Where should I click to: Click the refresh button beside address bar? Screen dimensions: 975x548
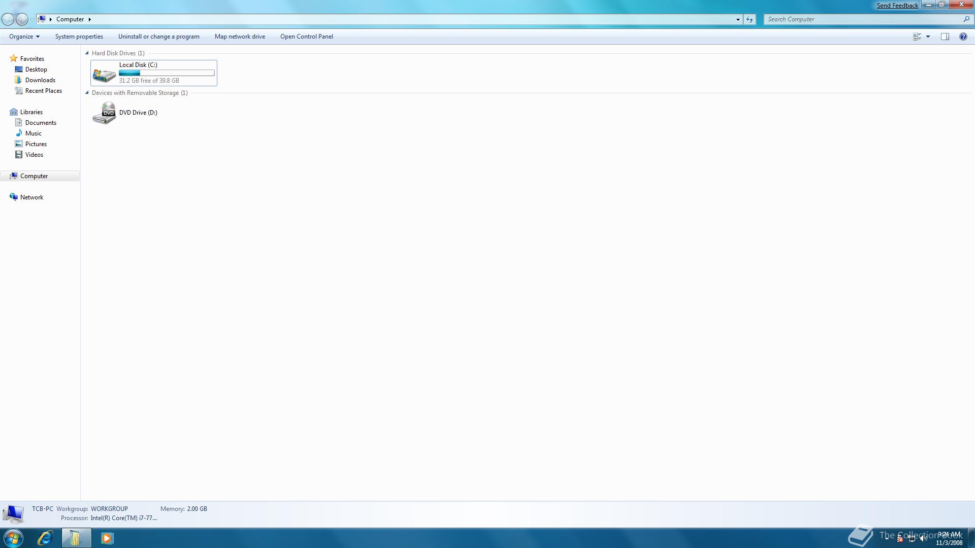coord(750,19)
